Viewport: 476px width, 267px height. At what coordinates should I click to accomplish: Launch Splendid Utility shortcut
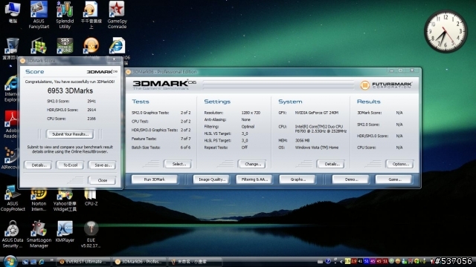pyautogui.click(x=65, y=15)
